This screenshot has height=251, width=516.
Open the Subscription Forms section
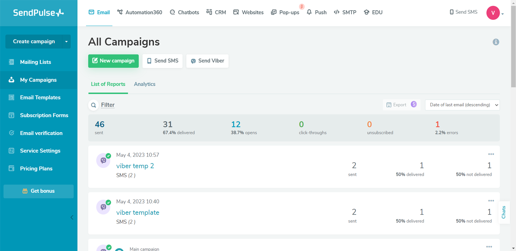click(x=44, y=115)
